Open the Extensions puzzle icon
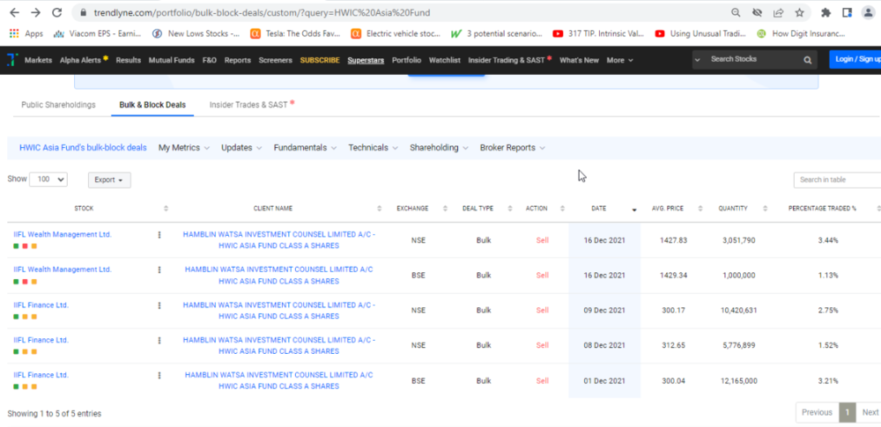This screenshot has height=427, width=881. point(825,12)
